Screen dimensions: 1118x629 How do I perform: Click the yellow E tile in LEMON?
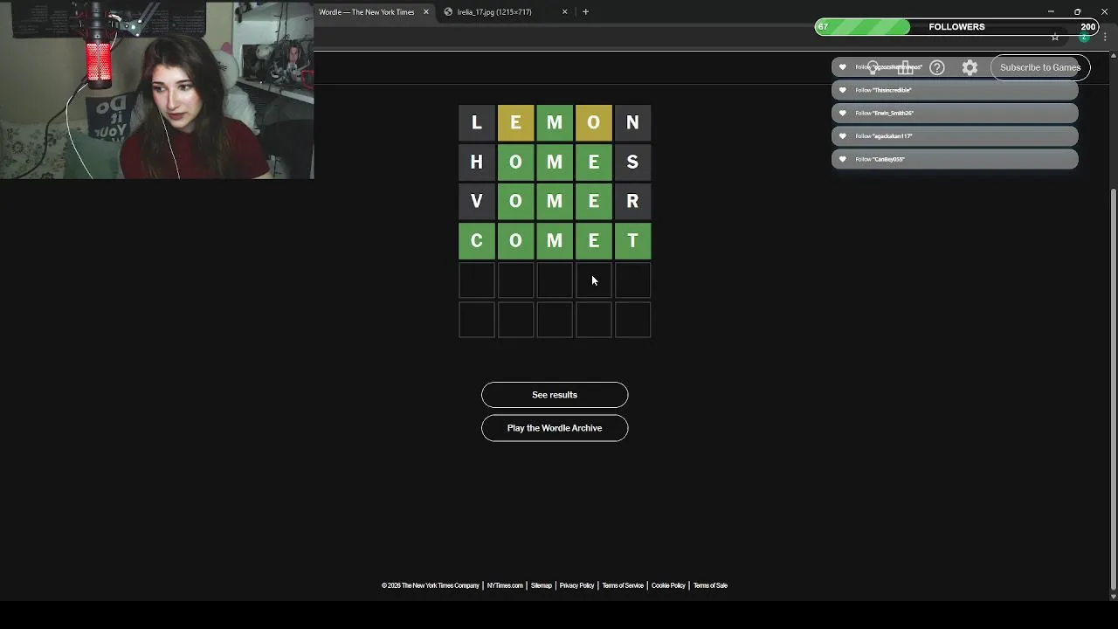[515, 123]
